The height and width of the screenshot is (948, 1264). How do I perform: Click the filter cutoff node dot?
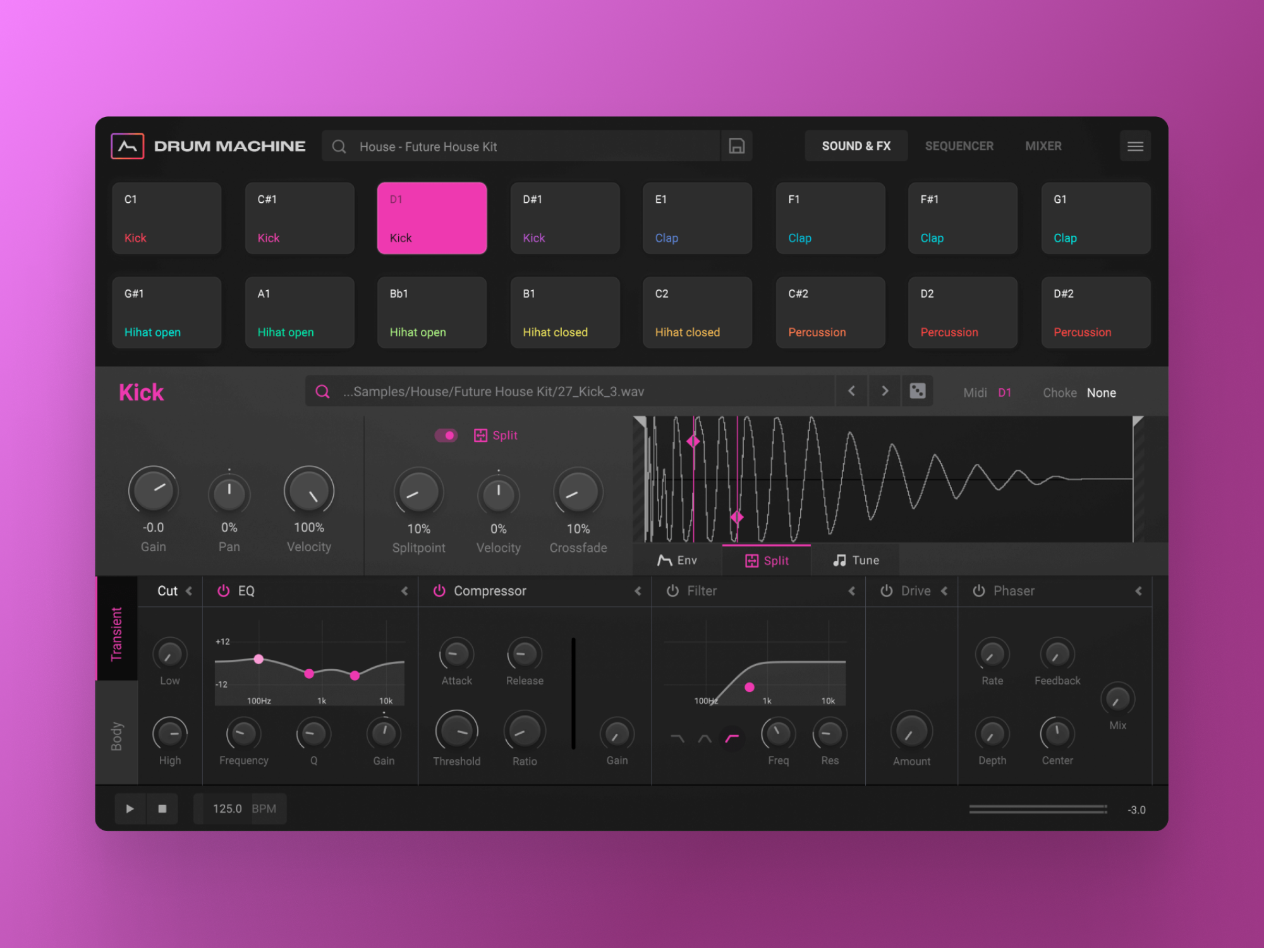tap(750, 687)
